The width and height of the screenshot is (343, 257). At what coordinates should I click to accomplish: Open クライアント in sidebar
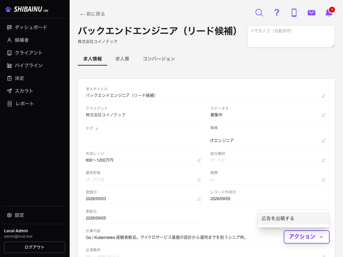[25, 53]
